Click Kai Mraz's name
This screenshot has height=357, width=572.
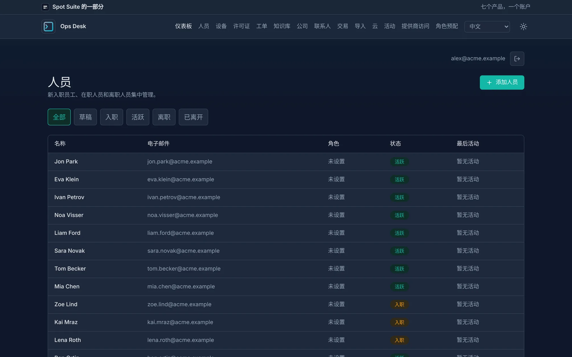click(x=66, y=322)
